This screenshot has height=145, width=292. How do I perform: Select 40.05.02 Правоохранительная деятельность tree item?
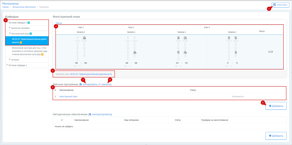click(x=27, y=41)
